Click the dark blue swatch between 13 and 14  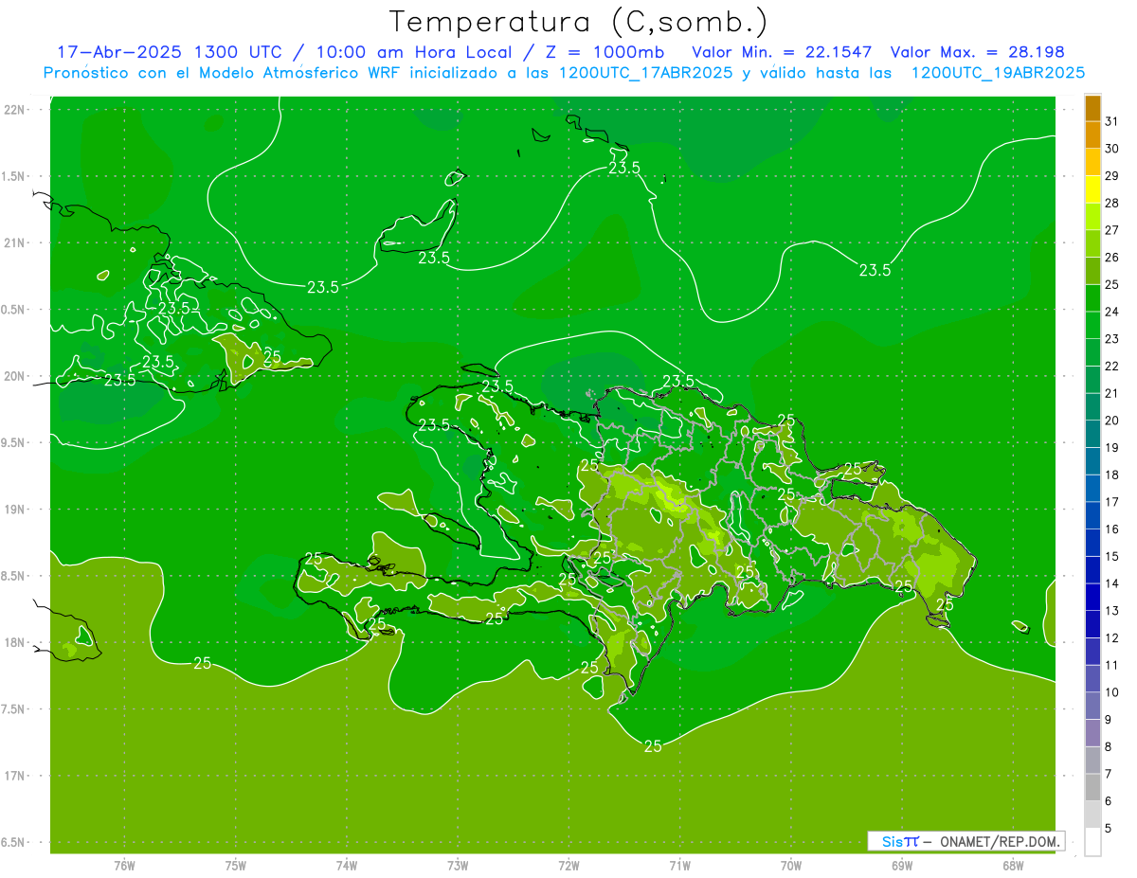[1092, 597]
